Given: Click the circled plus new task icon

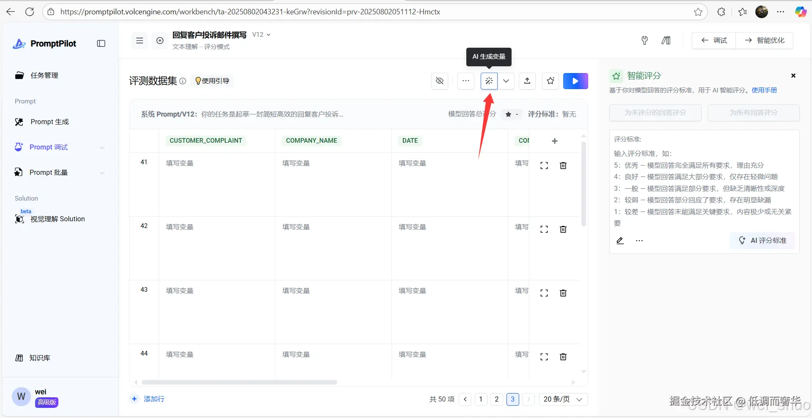Looking at the screenshot, I should tap(160, 41).
